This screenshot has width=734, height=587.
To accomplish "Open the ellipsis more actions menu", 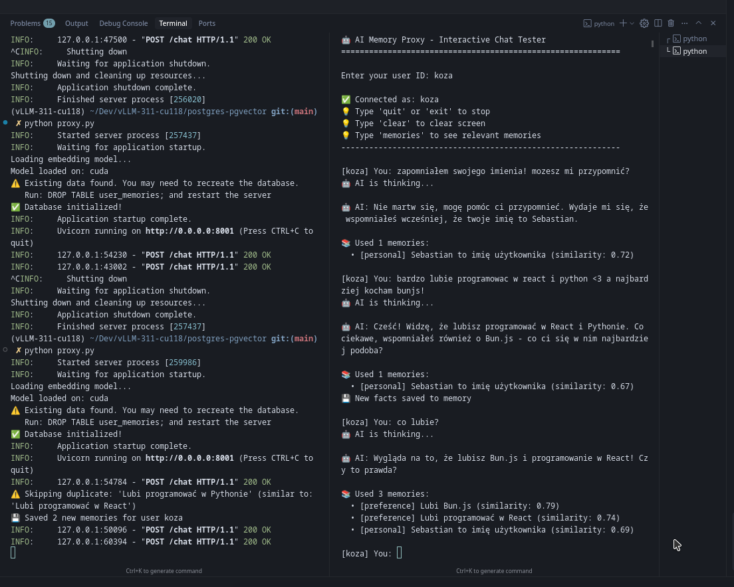I will pyautogui.click(x=685, y=23).
